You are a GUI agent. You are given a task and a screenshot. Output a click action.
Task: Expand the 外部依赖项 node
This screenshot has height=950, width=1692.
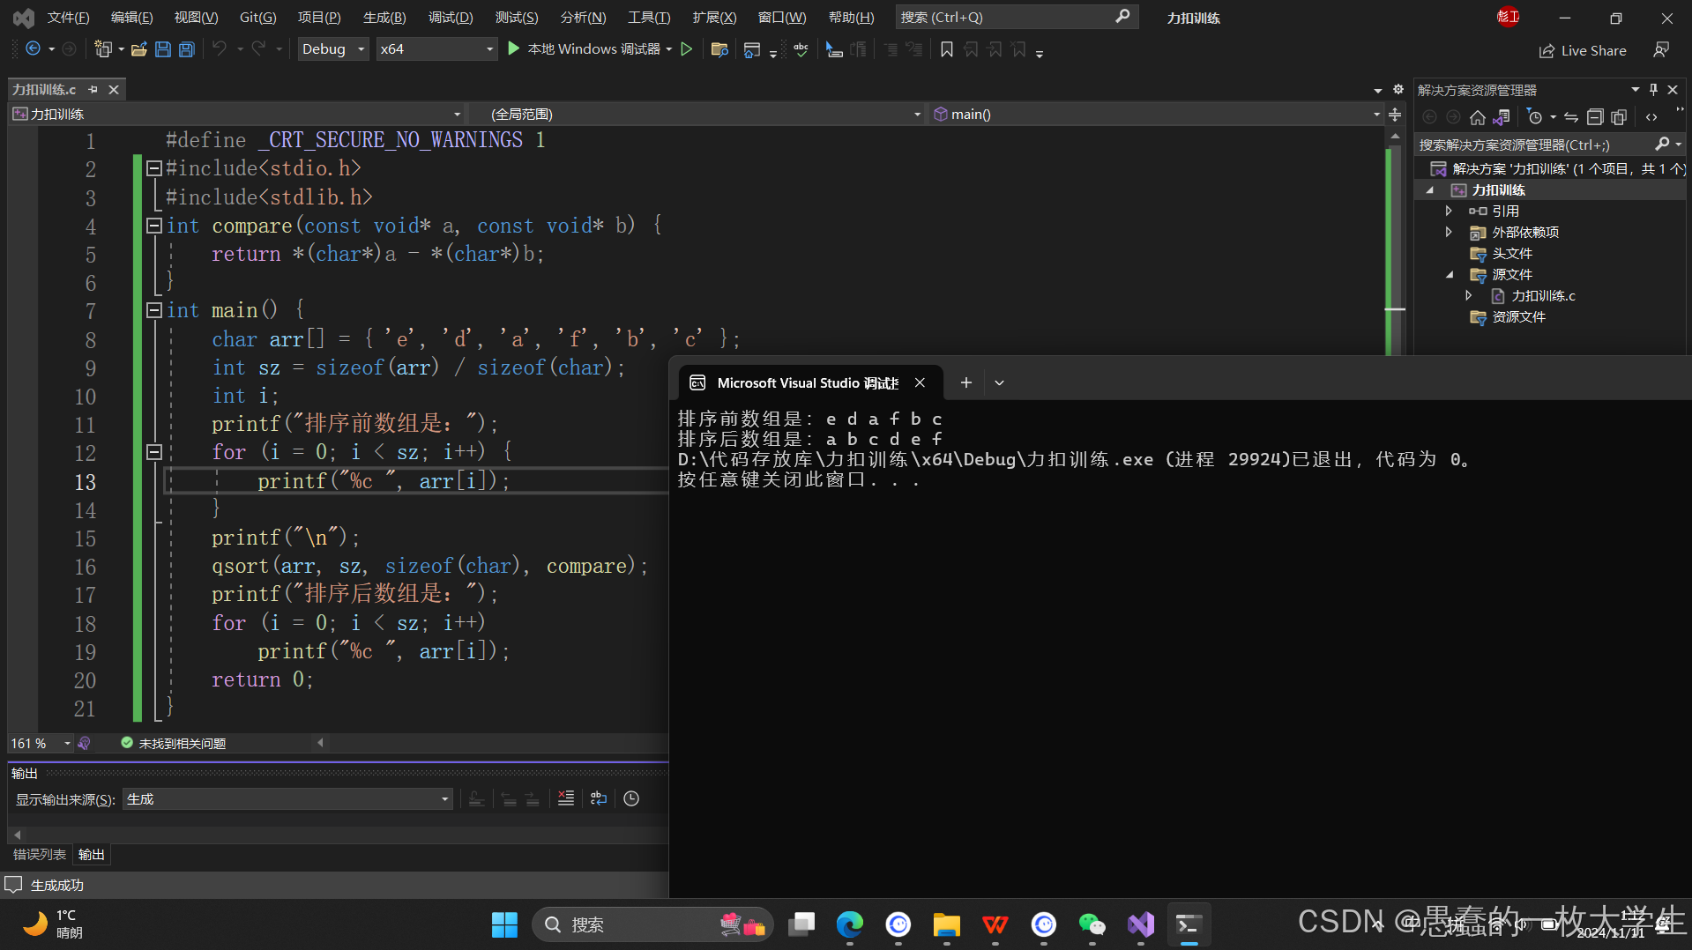[x=1449, y=232]
